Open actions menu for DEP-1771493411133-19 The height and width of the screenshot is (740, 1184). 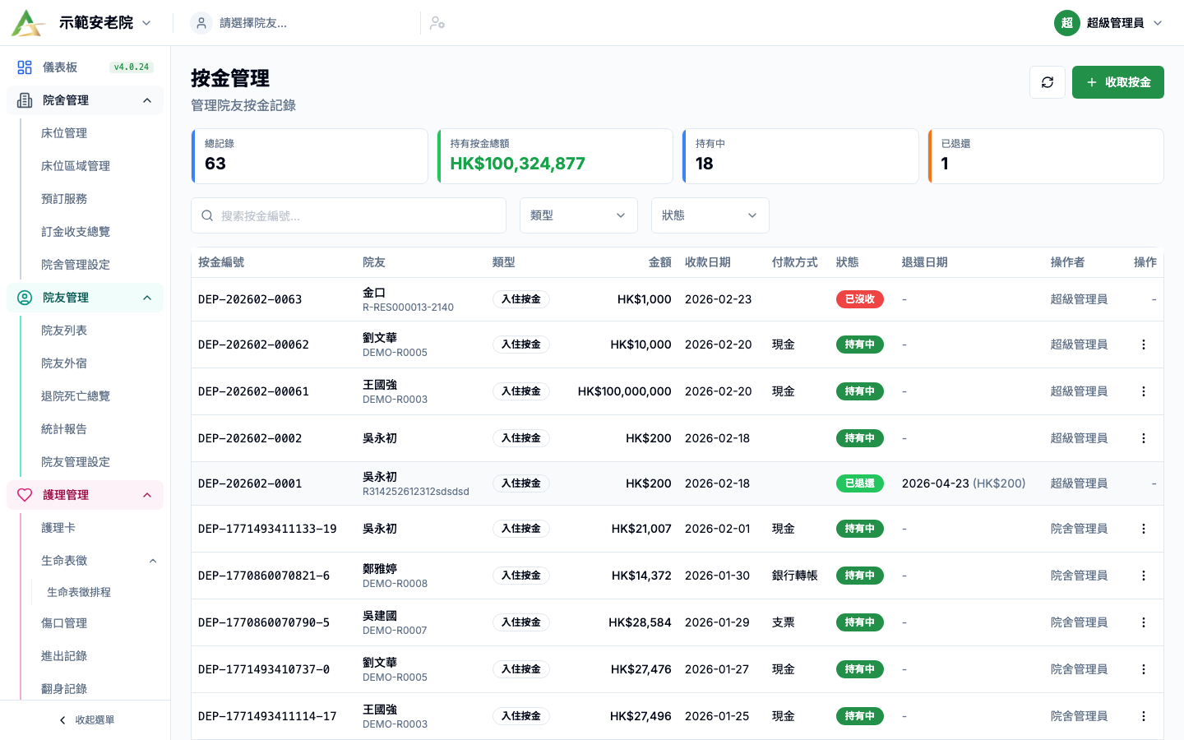1144,529
